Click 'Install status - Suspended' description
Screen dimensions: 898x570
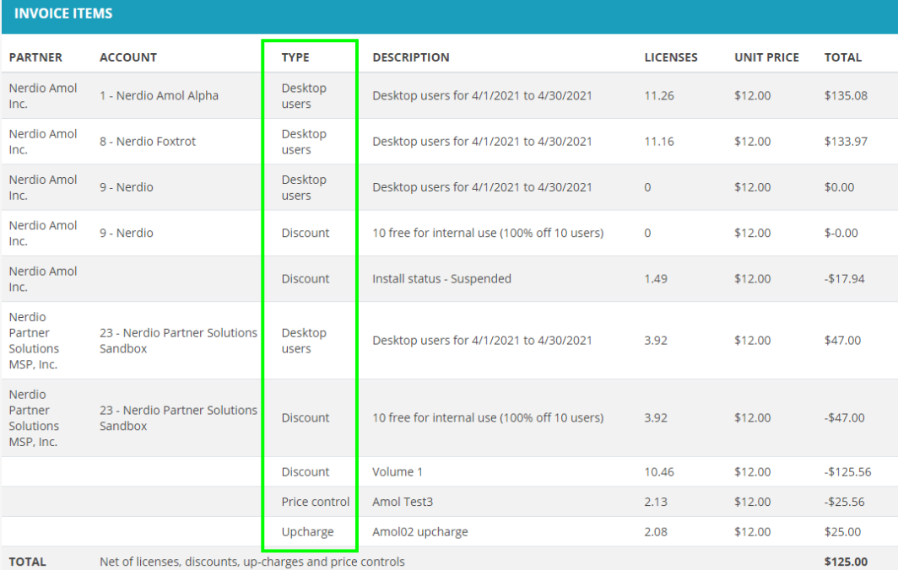click(x=441, y=279)
